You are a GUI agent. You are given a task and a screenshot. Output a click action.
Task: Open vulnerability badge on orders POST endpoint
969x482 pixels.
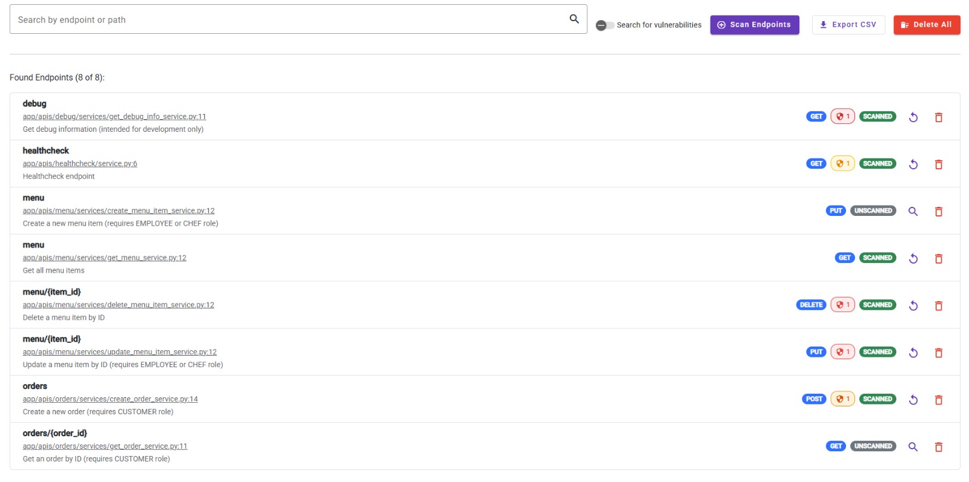[x=842, y=399]
